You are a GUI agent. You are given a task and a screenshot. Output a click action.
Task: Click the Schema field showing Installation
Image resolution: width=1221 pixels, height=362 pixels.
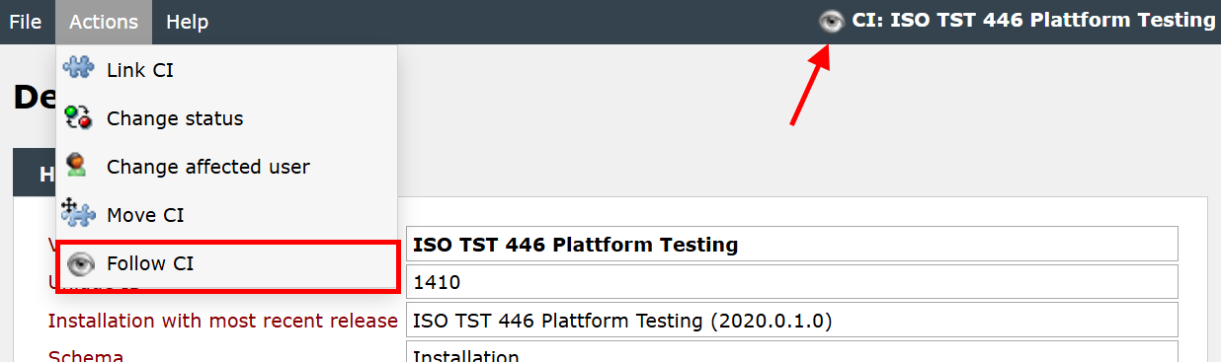pos(792,352)
